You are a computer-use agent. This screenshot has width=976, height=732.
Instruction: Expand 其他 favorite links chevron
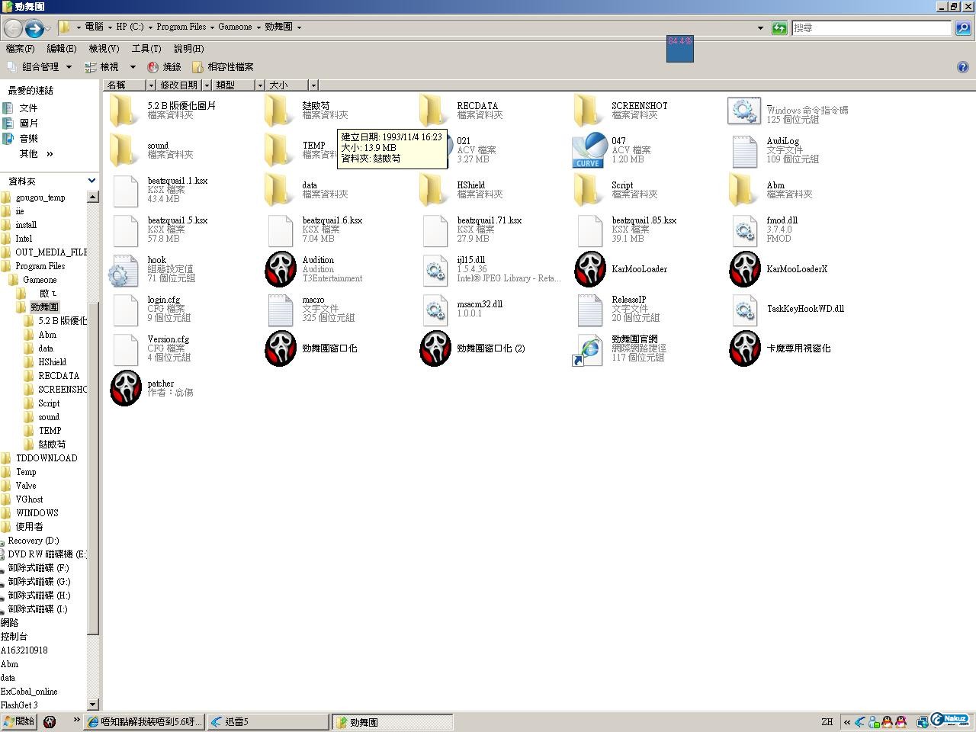pyautogui.click(x=50, y=154)
